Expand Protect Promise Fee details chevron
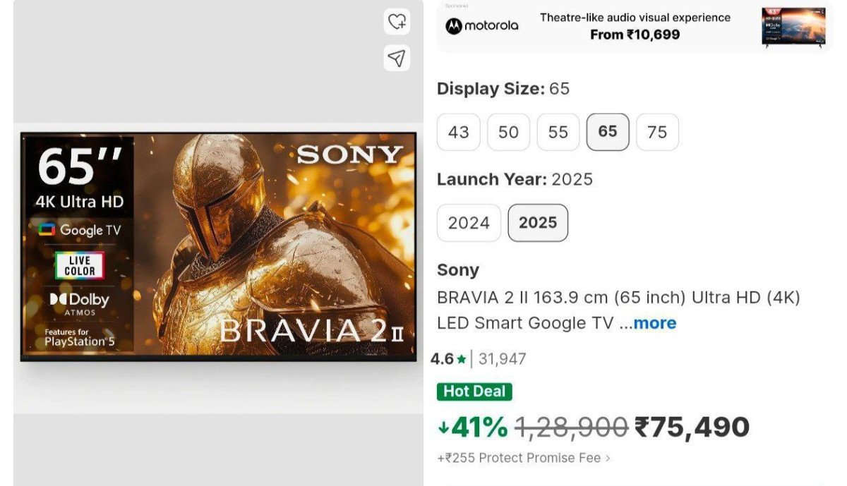The image size is (847, 486). tap(608, 458)
